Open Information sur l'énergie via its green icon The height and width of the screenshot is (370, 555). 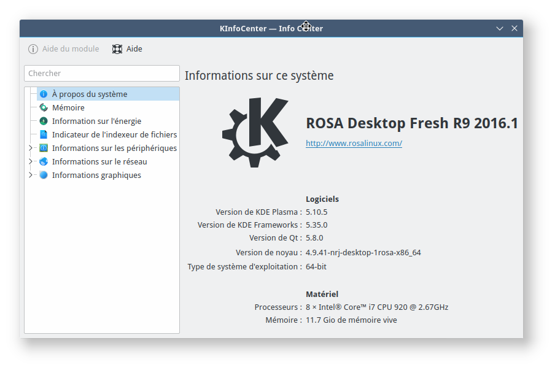coord(44,121)
